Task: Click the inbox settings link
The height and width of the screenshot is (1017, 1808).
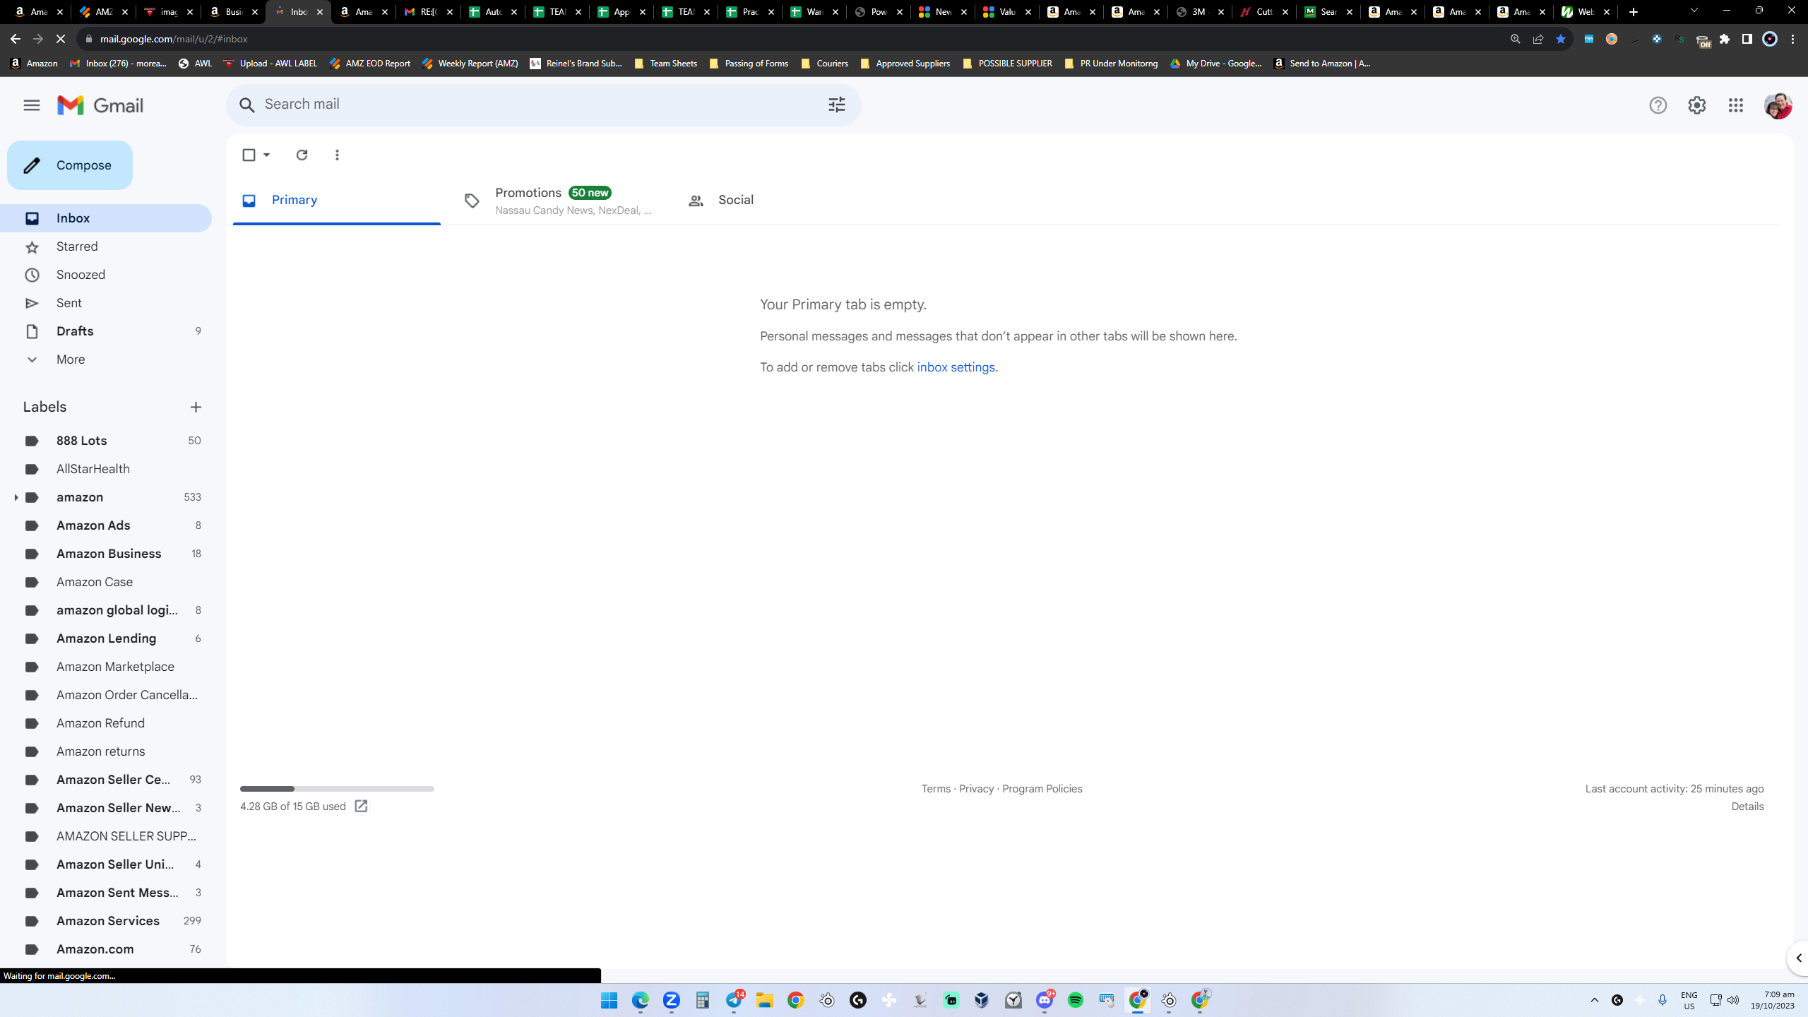Action: tap(956, 367)
